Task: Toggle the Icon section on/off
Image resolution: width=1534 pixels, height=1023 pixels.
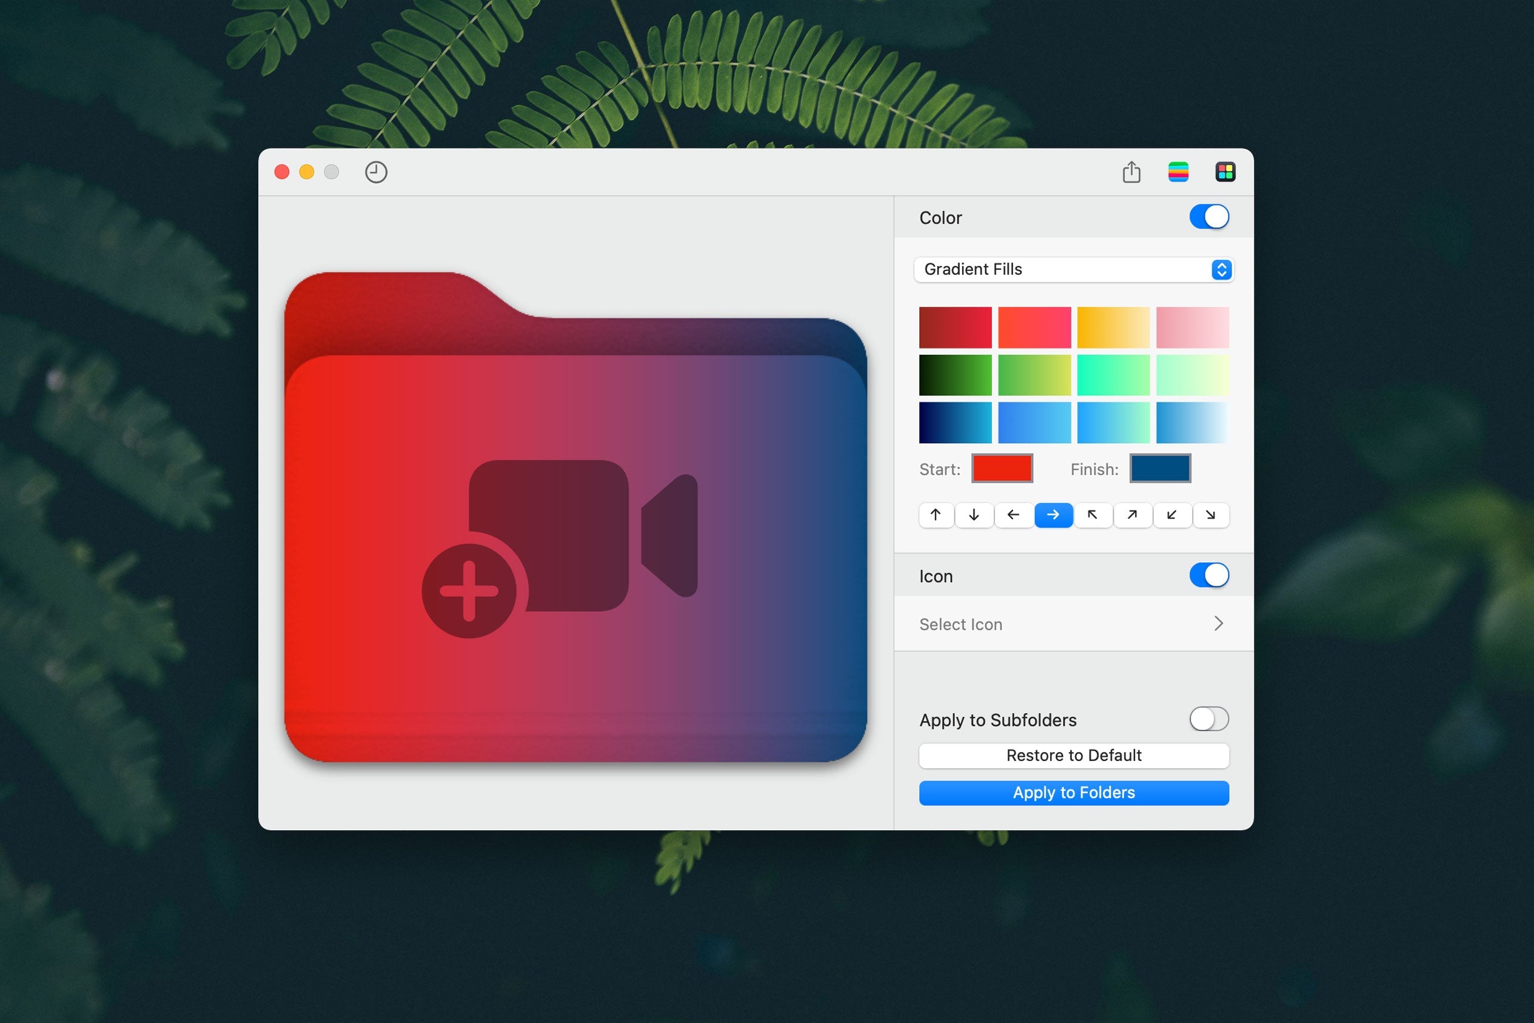Action: point(1209,574)
